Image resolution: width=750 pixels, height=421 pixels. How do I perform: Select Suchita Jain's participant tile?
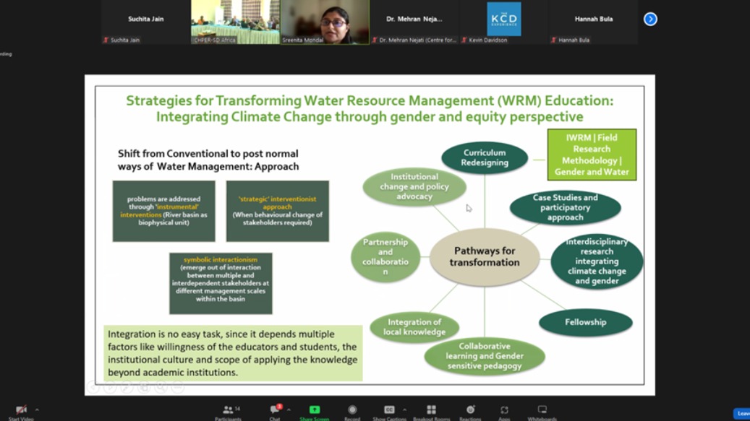pos(145,20)
